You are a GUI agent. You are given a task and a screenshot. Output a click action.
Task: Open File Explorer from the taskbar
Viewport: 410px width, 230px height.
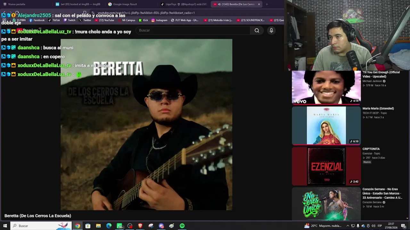click(98, 226)
